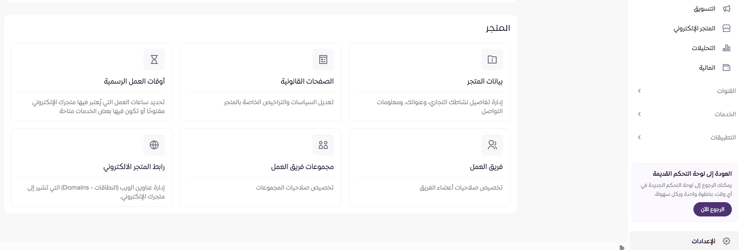The width and height of the screenshot is (739, 250).
Task: Open the التسويق menu item
Action: (x=705, y=8)
